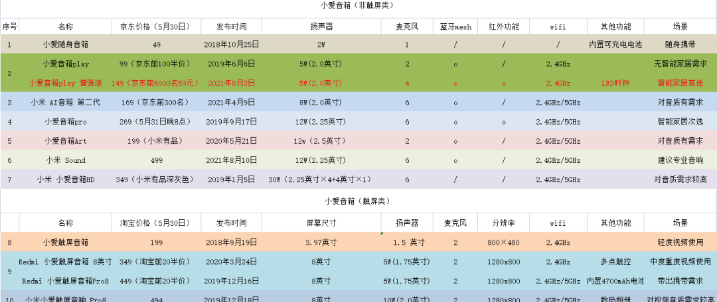Select cell Redmi 小爱触屏音箱Pro8
717x302 pixels.
[65, 281]
